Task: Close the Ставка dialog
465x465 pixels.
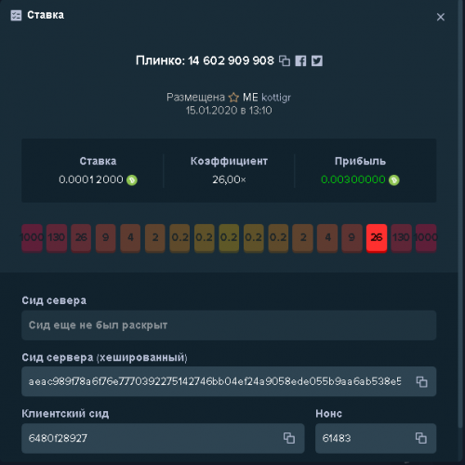Action: point(441,17)
